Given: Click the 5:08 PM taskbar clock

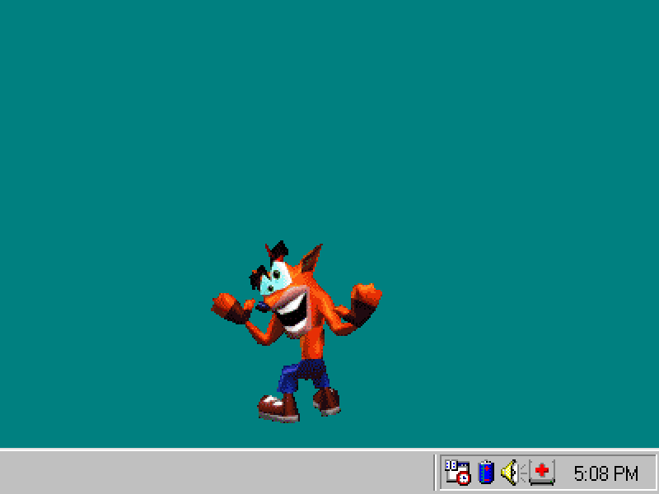Looking at the screenshot, I should (x=605, y=473).
